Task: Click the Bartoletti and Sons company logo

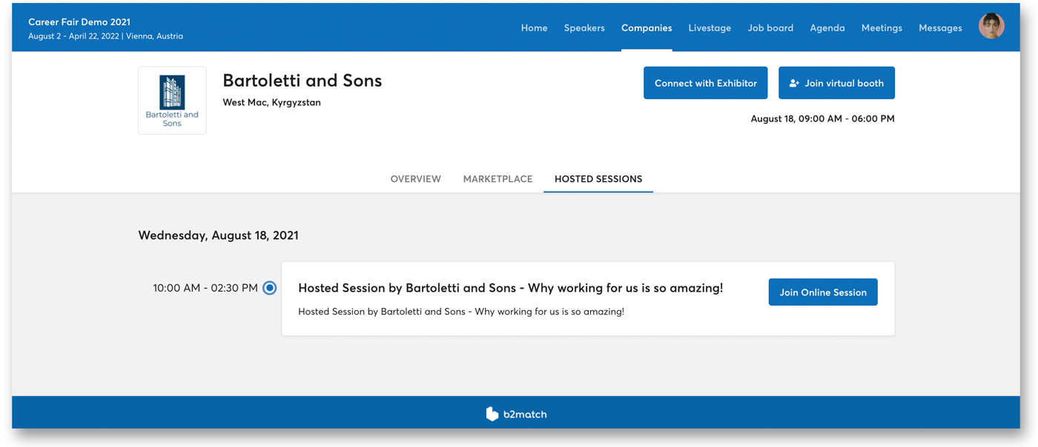Action: tap(172, 101)
